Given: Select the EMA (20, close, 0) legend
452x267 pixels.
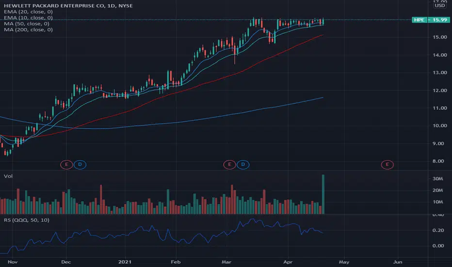Looking at the screenshot, I should (28, 12).
